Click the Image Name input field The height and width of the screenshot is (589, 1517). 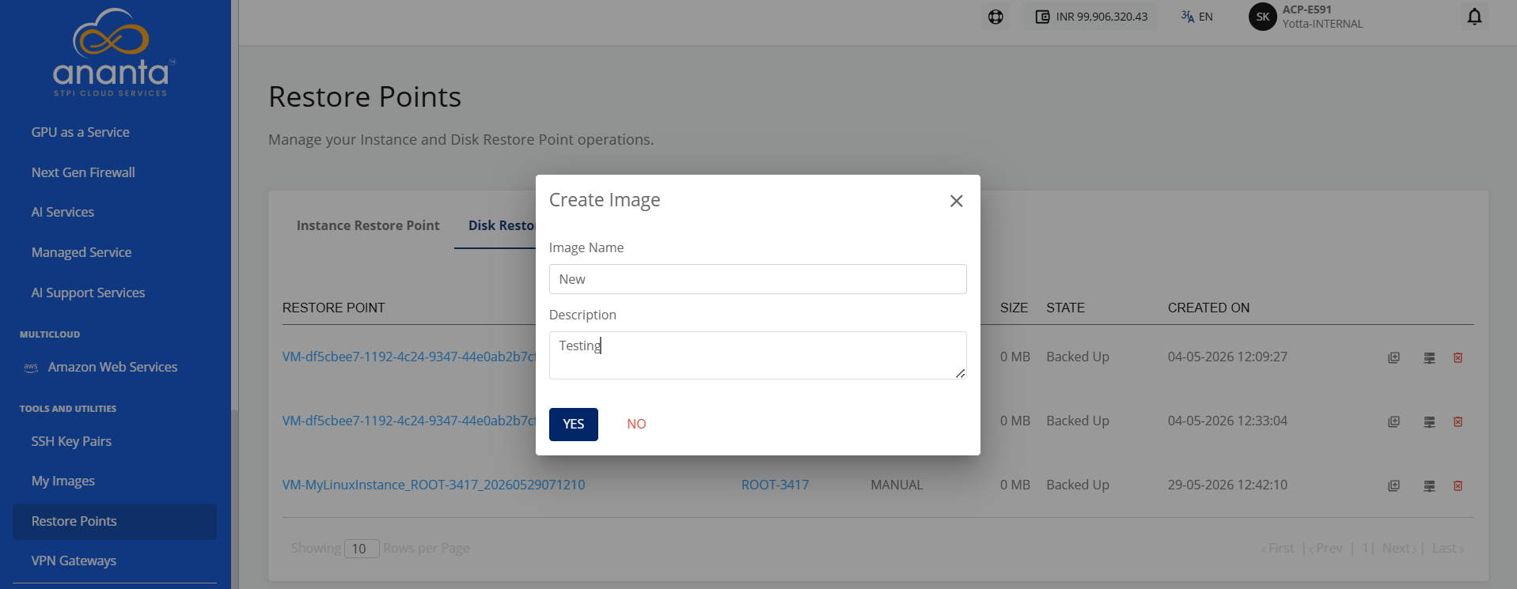(x=757, y=279)
